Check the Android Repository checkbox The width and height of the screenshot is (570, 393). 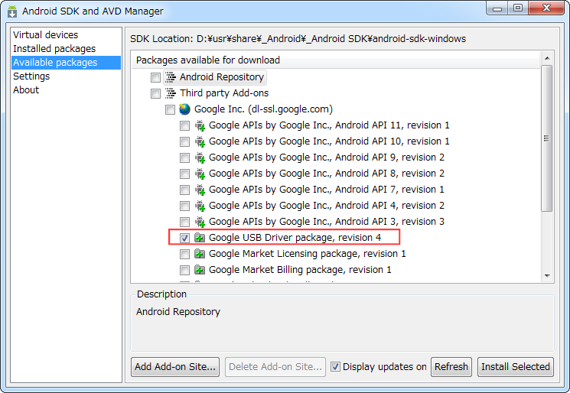pos(155,77)
